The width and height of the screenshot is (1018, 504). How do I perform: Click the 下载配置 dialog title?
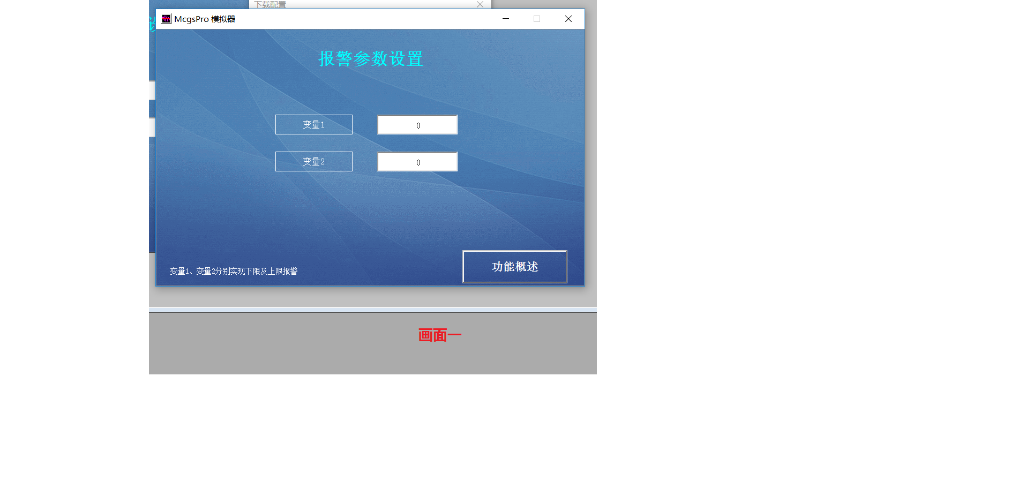click(x=270, y=4)
